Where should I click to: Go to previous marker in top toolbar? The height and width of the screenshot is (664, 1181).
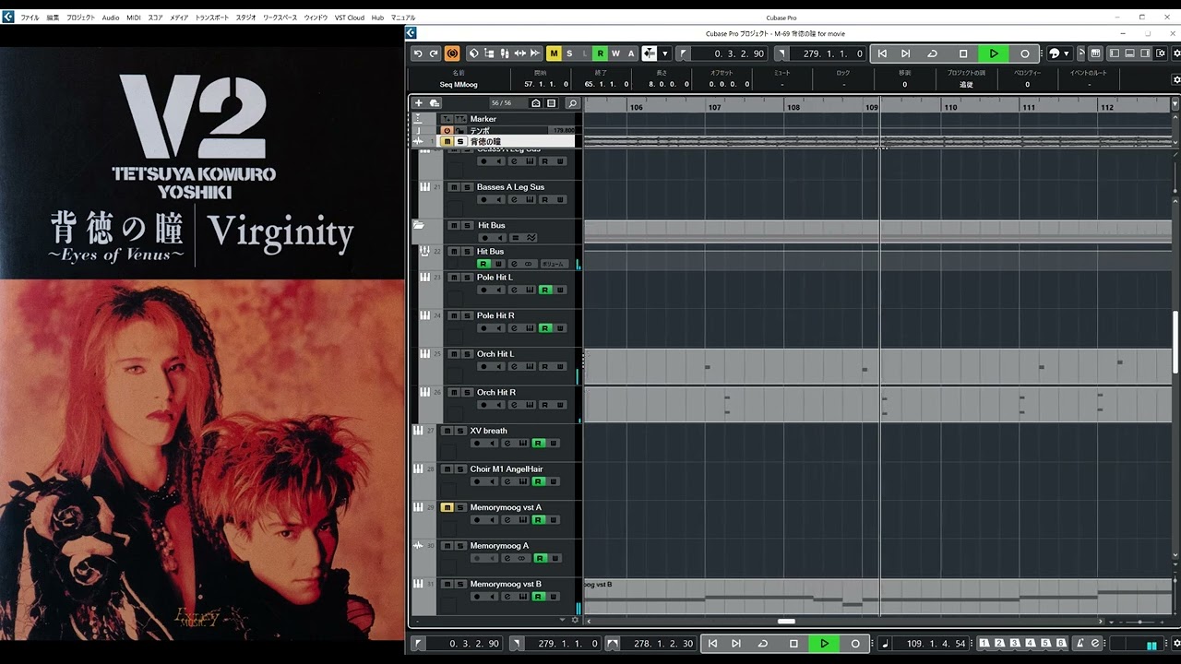[882, 53]
